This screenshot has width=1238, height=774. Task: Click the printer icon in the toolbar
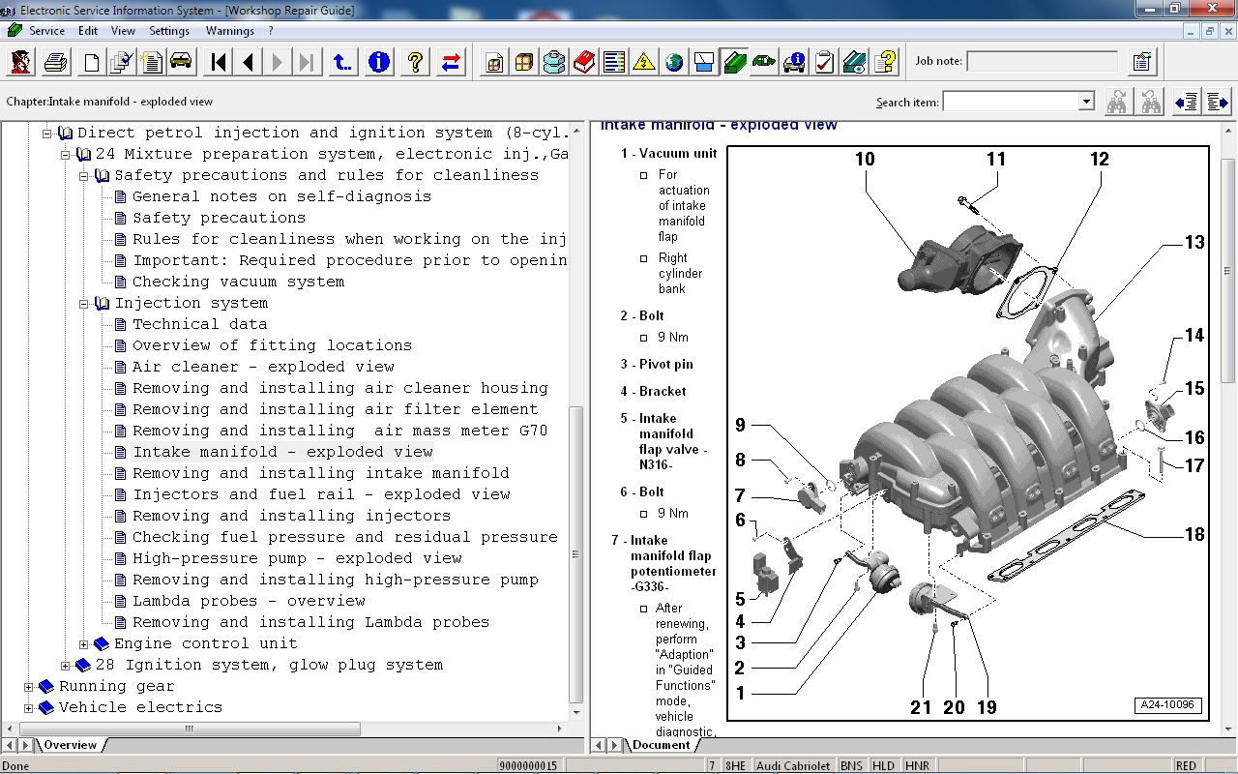coord(56,63)
